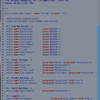This screenshot has width=100, height=100.
Task: Click the color name "preprocessor"
Action: click(x=24, y=52)
